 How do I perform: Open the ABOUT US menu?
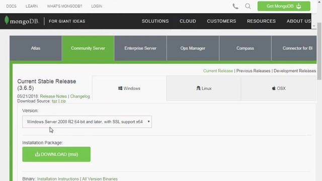point(299,21)
